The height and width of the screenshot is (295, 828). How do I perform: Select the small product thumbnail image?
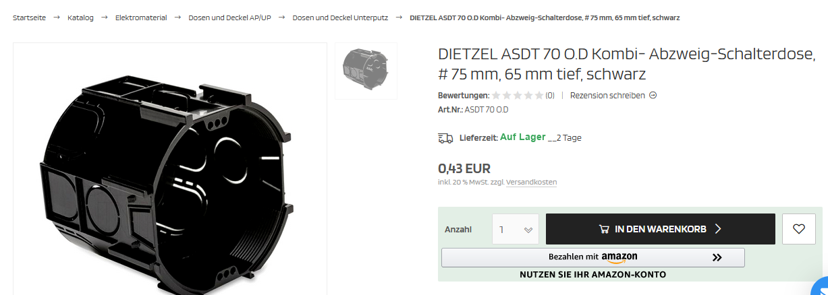pos(366,71)
